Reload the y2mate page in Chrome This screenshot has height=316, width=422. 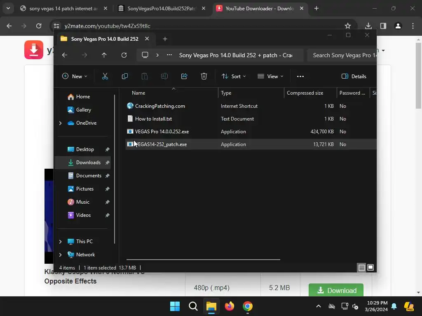pyautogui.click(x=39, y=26)
